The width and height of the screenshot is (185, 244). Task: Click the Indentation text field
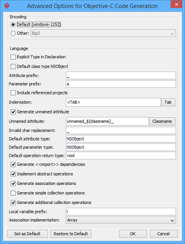click(x=113, y=102)
